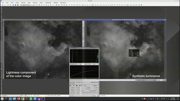Open the Quality dropdown in Real-Time Preview
The height and width of the screenshot is (101, 180).
tap(160, 80)
